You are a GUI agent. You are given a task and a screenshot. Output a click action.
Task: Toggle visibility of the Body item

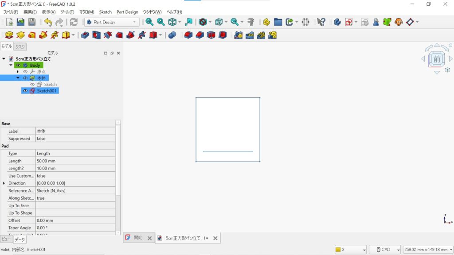pos(18,65)
